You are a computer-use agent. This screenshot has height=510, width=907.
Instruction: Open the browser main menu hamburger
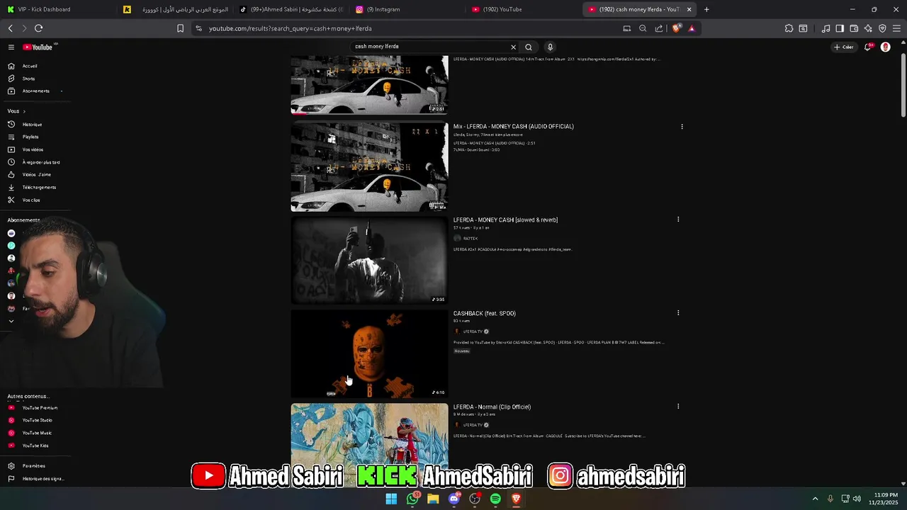pos(897,28)
